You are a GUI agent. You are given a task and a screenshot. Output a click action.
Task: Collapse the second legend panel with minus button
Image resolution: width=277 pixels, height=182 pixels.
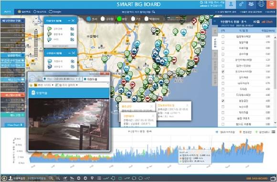click(x=69, y=53)
